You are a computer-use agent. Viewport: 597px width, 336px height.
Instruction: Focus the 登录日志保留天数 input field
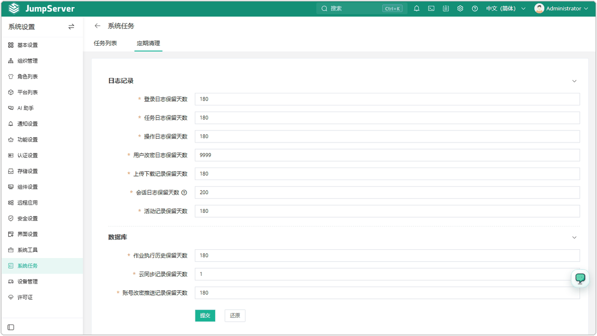click(x=387, y=99)
